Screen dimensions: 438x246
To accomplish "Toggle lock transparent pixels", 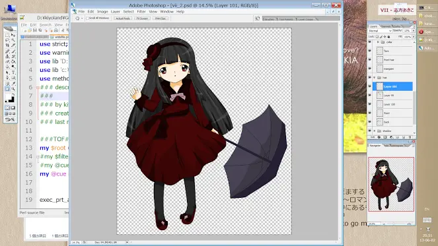I will 377,36.
